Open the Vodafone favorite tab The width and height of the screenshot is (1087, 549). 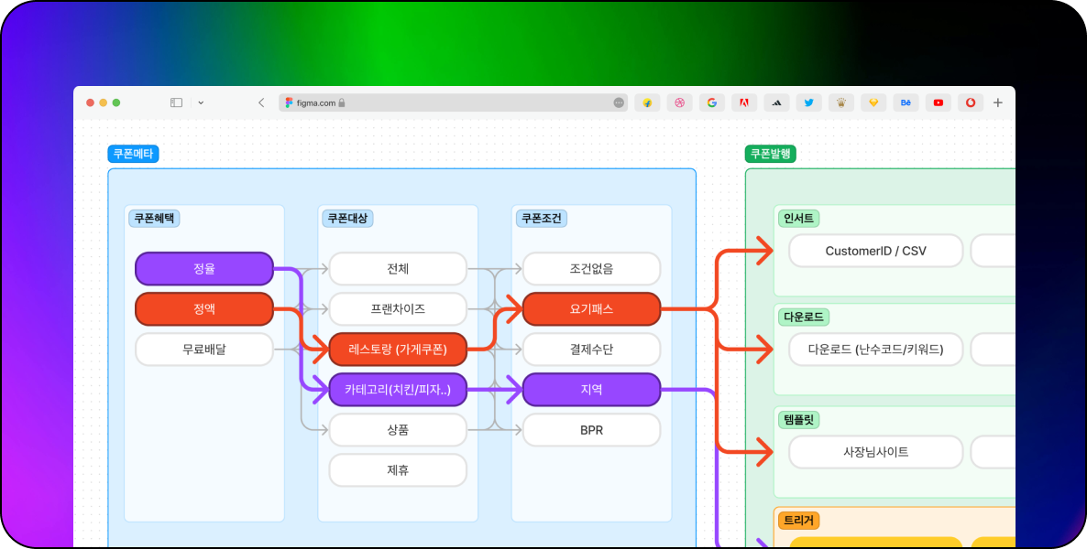point(971,103)
